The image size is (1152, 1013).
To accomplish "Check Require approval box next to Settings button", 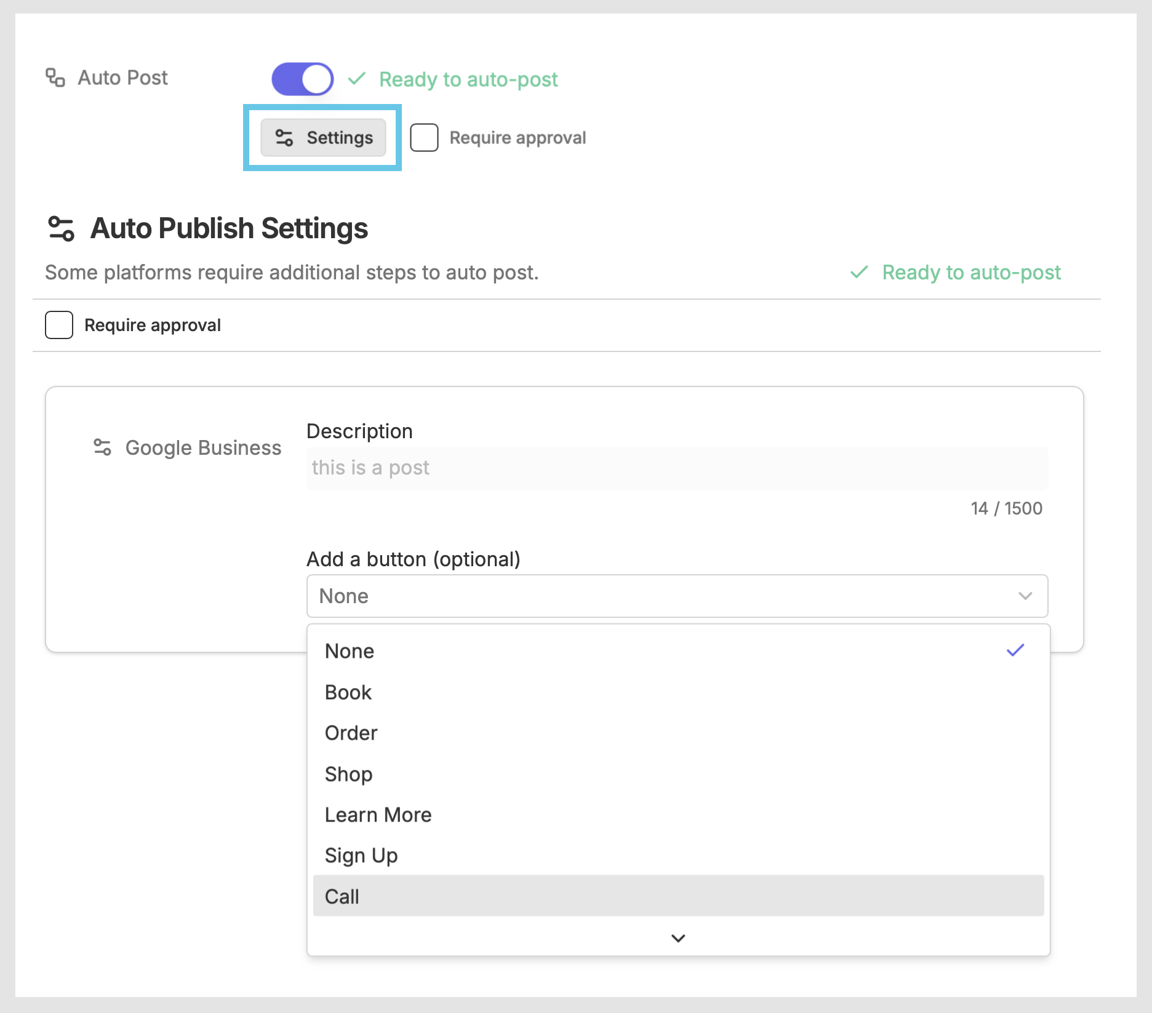I will click(x=425, y=137).
